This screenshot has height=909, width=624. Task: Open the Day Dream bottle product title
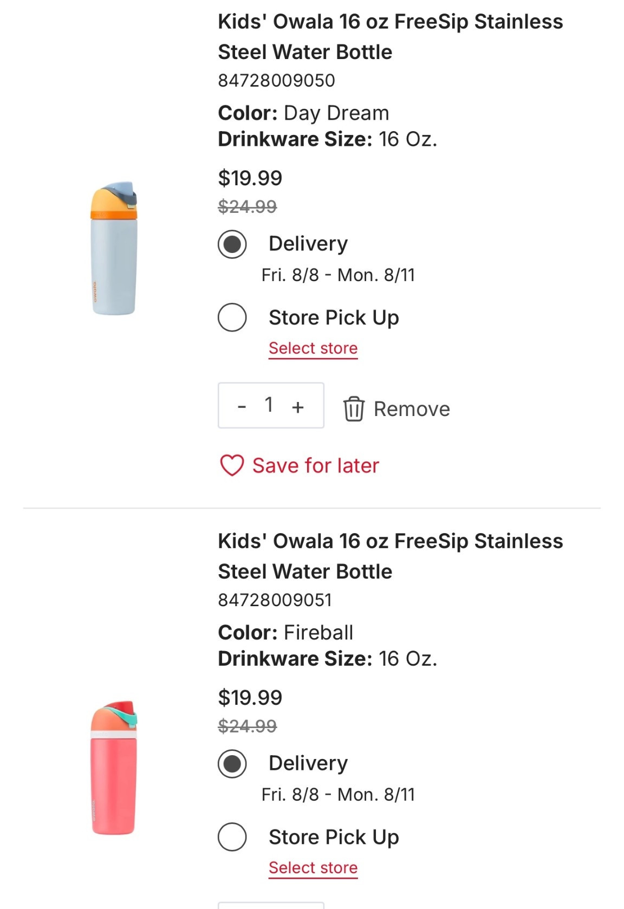390,36
